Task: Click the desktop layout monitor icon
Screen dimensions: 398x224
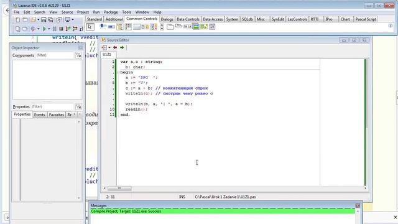Action: (x=68, y=19)
